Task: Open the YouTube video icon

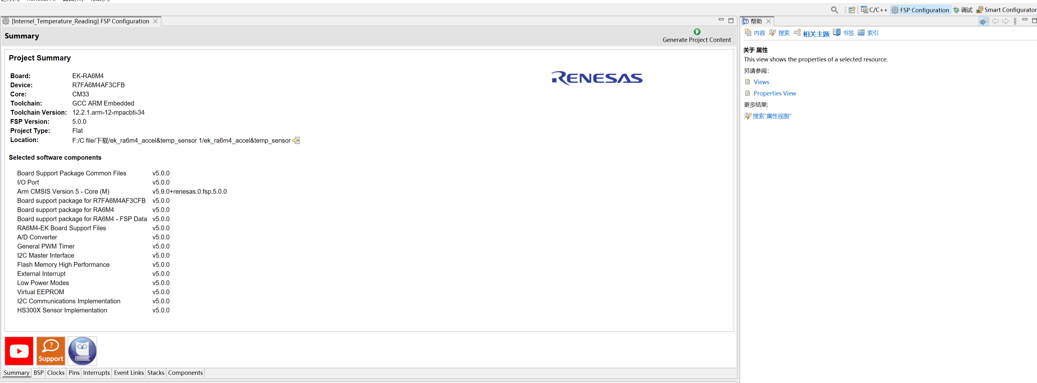Action: pos(19,351)
